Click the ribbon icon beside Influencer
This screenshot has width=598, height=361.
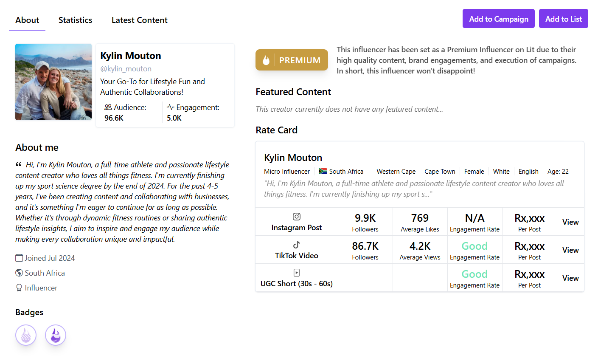[19, 288]
